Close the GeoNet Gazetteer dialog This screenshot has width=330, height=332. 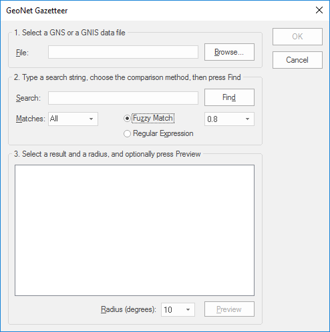point(319,10)
